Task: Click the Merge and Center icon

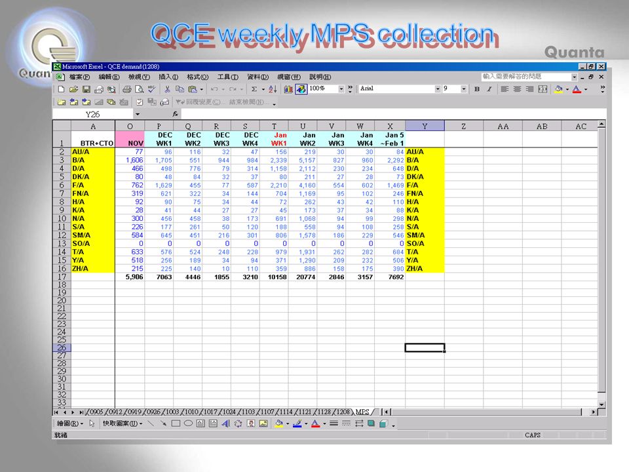Action: point(543,89)
